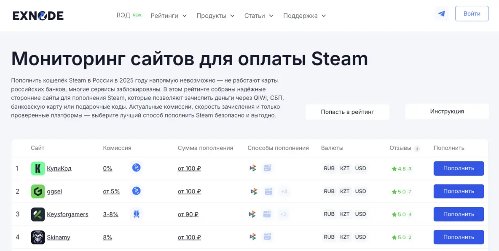Image resolution: width=499 pixels, height=251 pixels.
Task: Click Пополнить button for КупиКод
Action: tap(459, 168)
